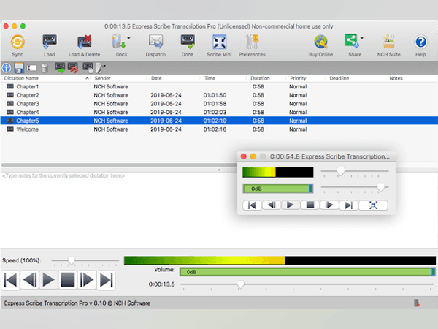Select the Chapter4 dictation row
This screenshot has height=329, width=438.
coord(219,112)
